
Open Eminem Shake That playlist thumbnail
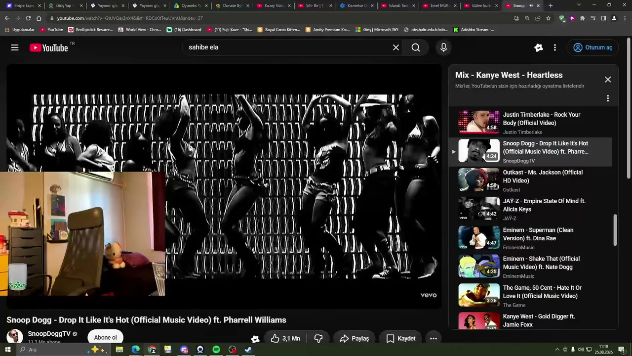[479, 266]
